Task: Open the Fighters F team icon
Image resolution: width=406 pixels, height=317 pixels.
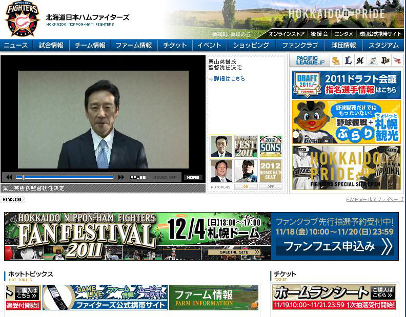Action: [372, 61]
